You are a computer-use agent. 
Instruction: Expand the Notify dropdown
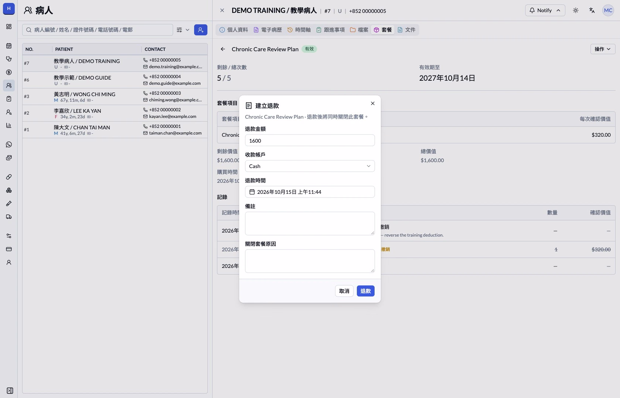(x=545, y=10)
